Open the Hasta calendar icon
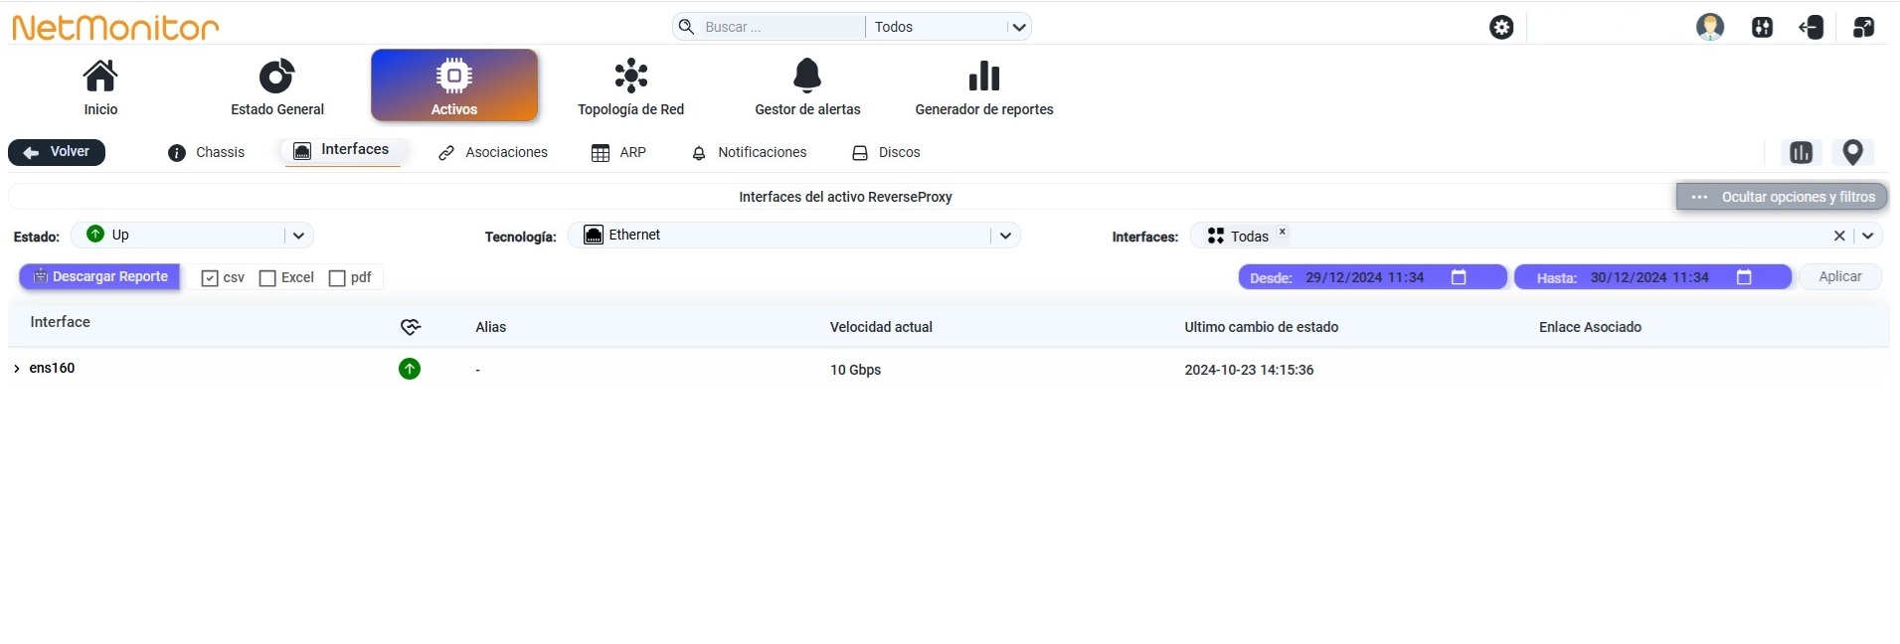Image resolution: width=1900 pixels, height=644 pixels. (x=1744, y=277)
